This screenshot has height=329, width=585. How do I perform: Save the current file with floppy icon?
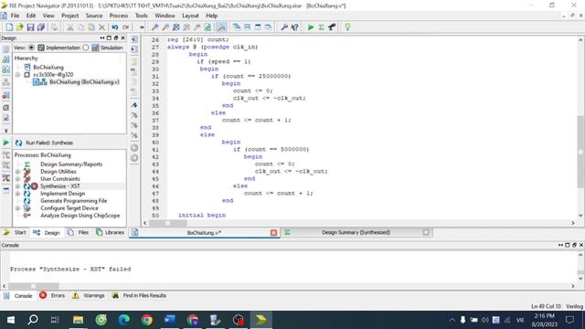click(x=30, y=27)
